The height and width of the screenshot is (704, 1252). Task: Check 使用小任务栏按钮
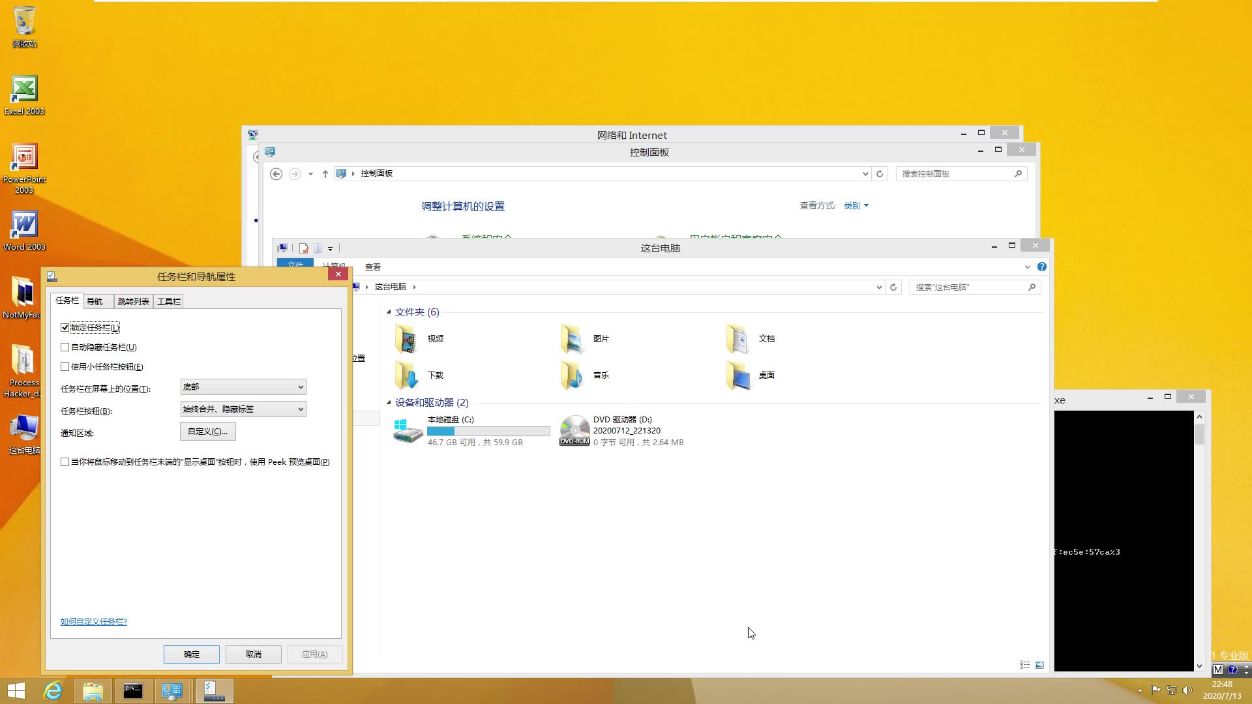[x=65, y=366]
